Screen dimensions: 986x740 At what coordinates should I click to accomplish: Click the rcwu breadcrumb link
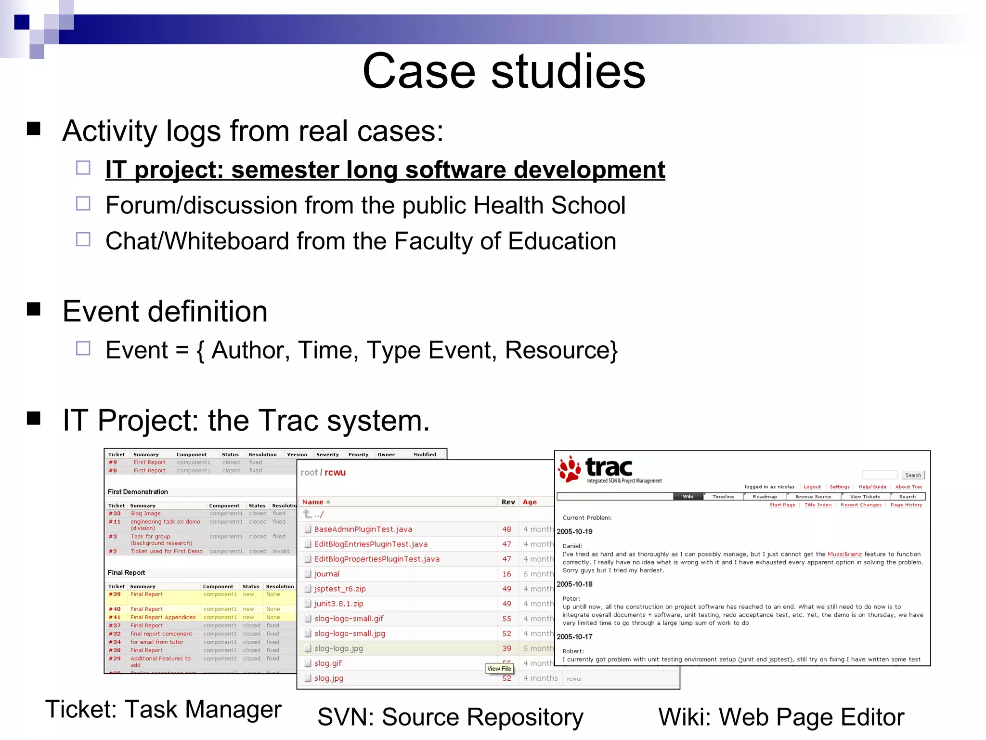click(335, 473)
